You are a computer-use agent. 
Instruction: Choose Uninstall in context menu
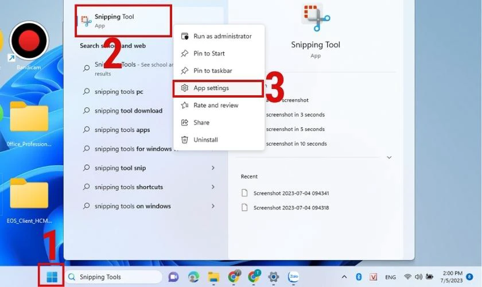pos(219,139)
